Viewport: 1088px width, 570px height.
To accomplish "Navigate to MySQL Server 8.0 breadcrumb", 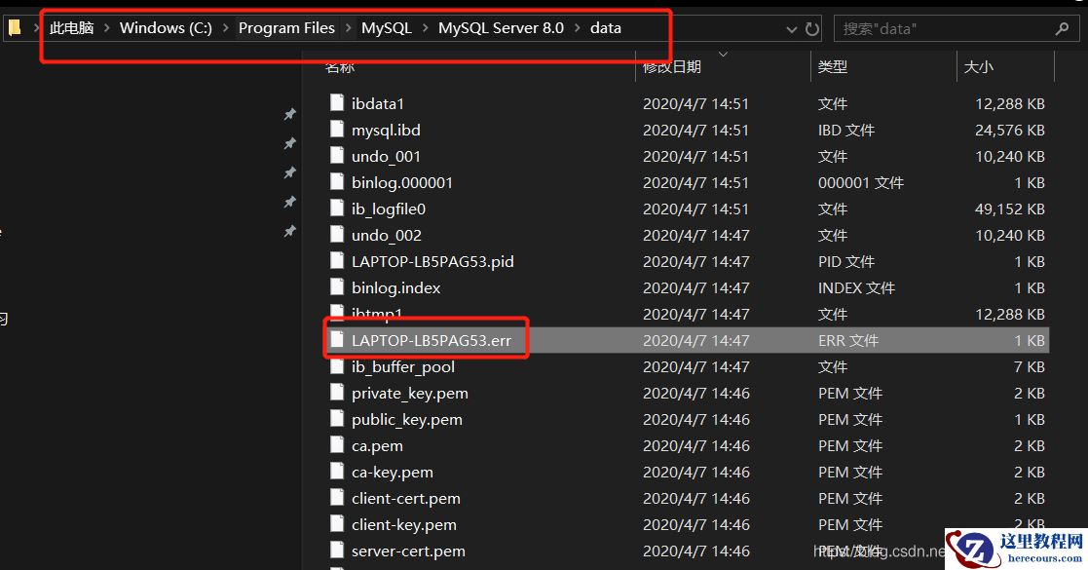I will [501, 28].
